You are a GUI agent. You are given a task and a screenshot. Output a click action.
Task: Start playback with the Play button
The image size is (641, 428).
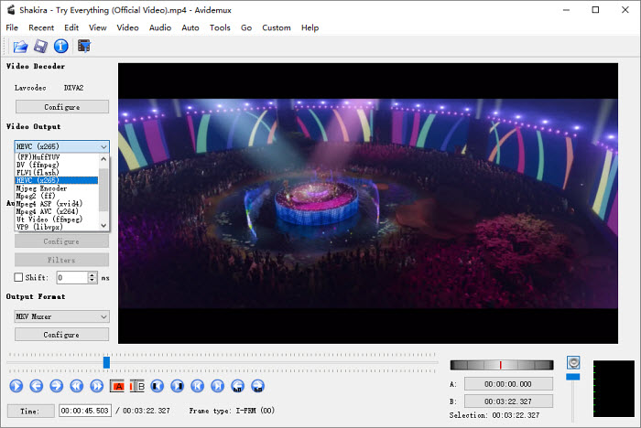tap(16, 386)
